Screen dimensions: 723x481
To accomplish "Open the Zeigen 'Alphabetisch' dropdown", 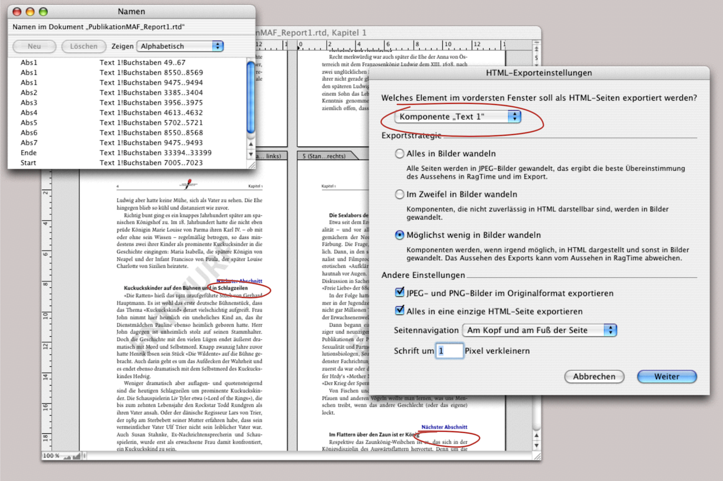I will 180,46.
